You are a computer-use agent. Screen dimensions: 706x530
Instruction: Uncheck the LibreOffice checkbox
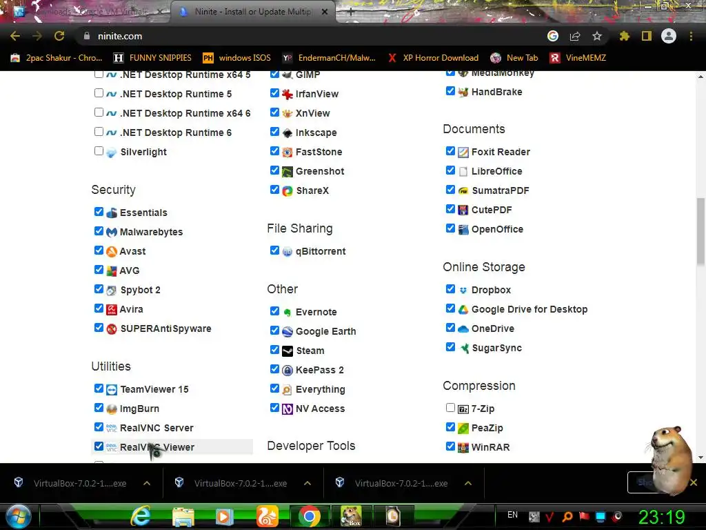click(x=450, y=170)
